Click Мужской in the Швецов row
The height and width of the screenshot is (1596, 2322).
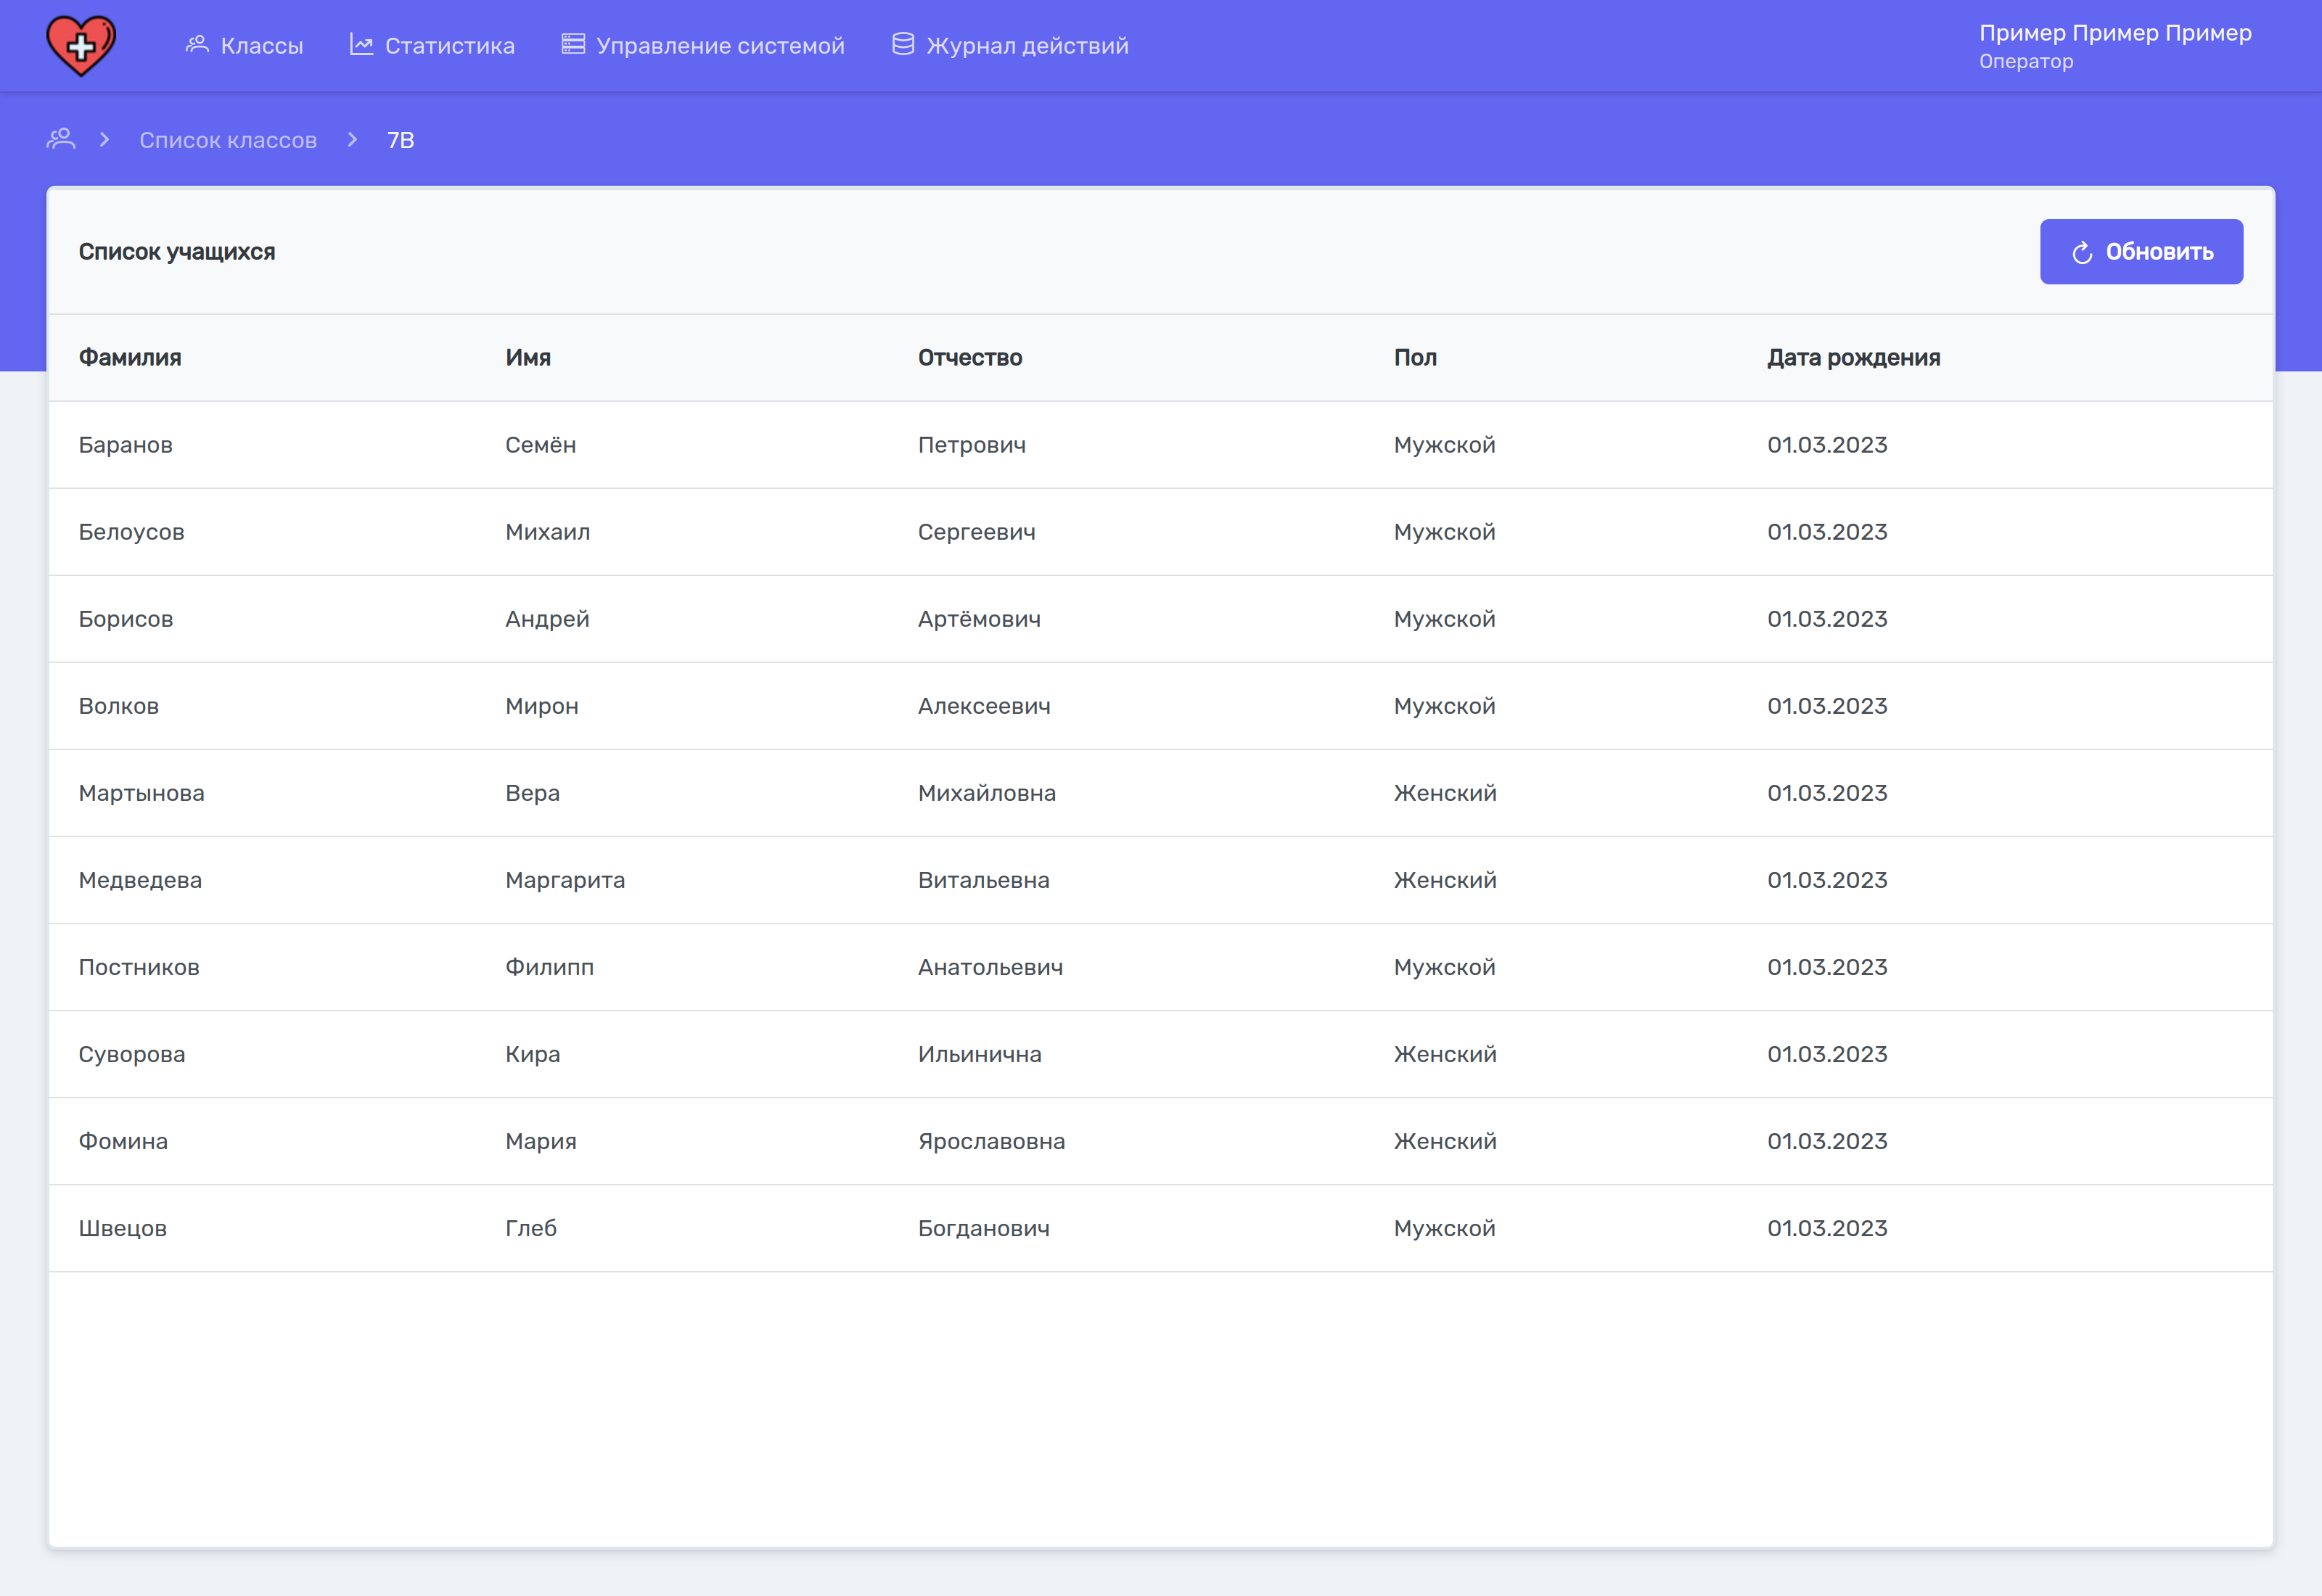pyautogui.click(x=1445, y=1228)
